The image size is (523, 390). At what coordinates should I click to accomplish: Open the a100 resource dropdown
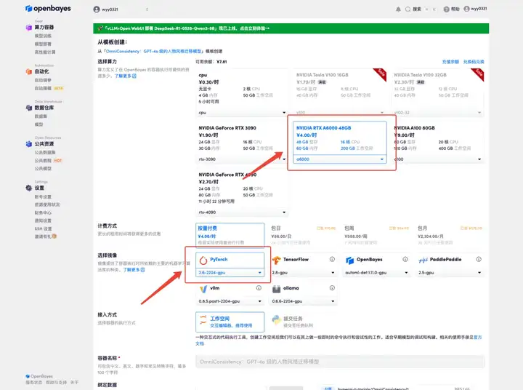tap(437, 159)
